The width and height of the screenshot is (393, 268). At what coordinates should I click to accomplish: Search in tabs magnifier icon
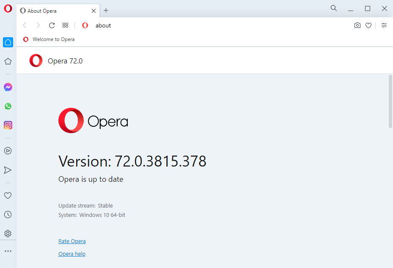[334, 8]
